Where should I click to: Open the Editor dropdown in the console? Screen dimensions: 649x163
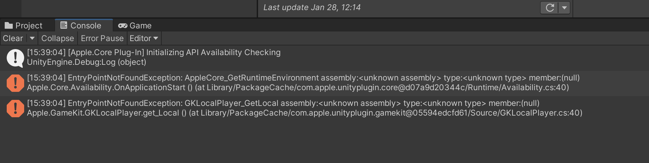coord(144,38)
